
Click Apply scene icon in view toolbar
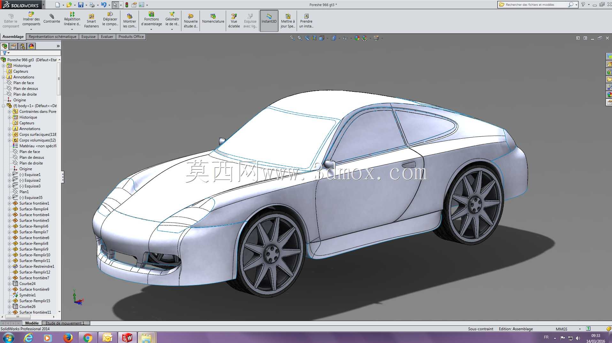364,38
